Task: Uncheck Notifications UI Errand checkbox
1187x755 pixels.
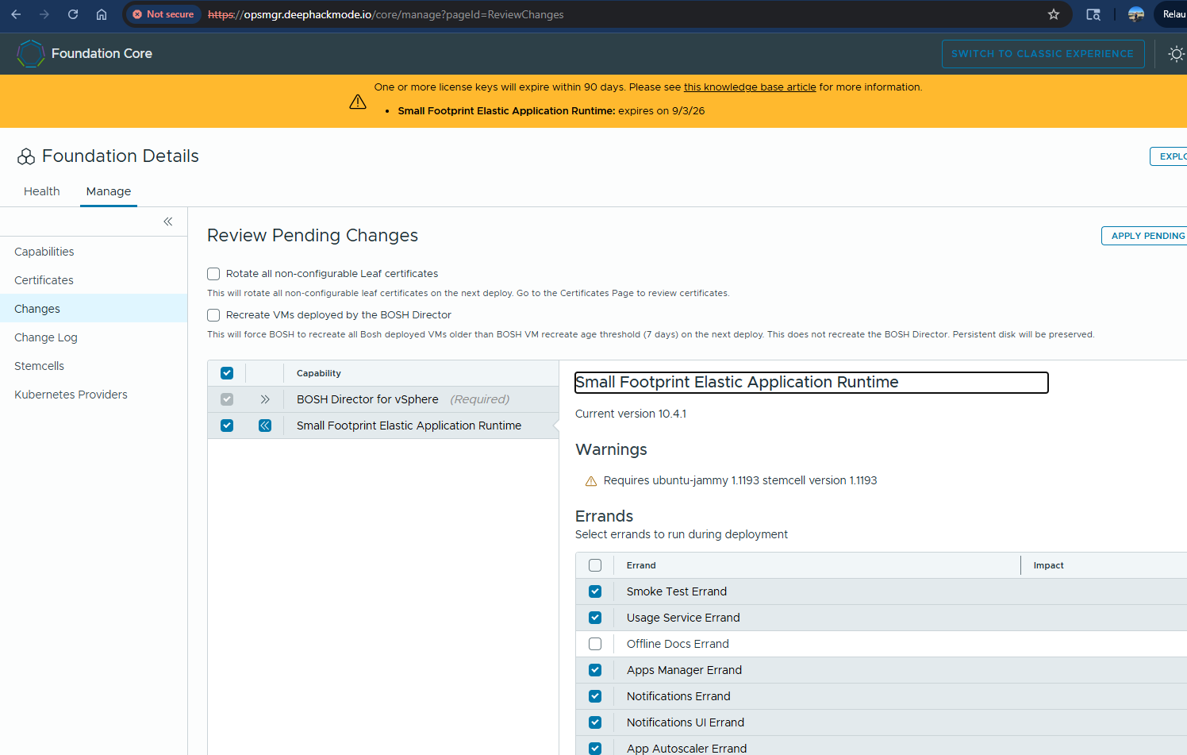Action: coord(595,722)
